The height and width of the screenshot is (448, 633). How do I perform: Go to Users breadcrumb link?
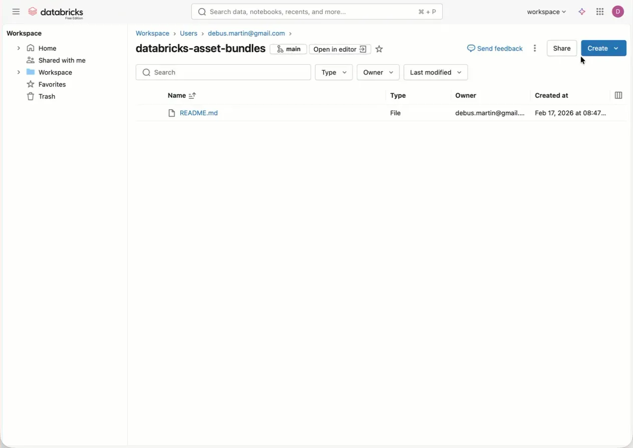coord(189,33)
